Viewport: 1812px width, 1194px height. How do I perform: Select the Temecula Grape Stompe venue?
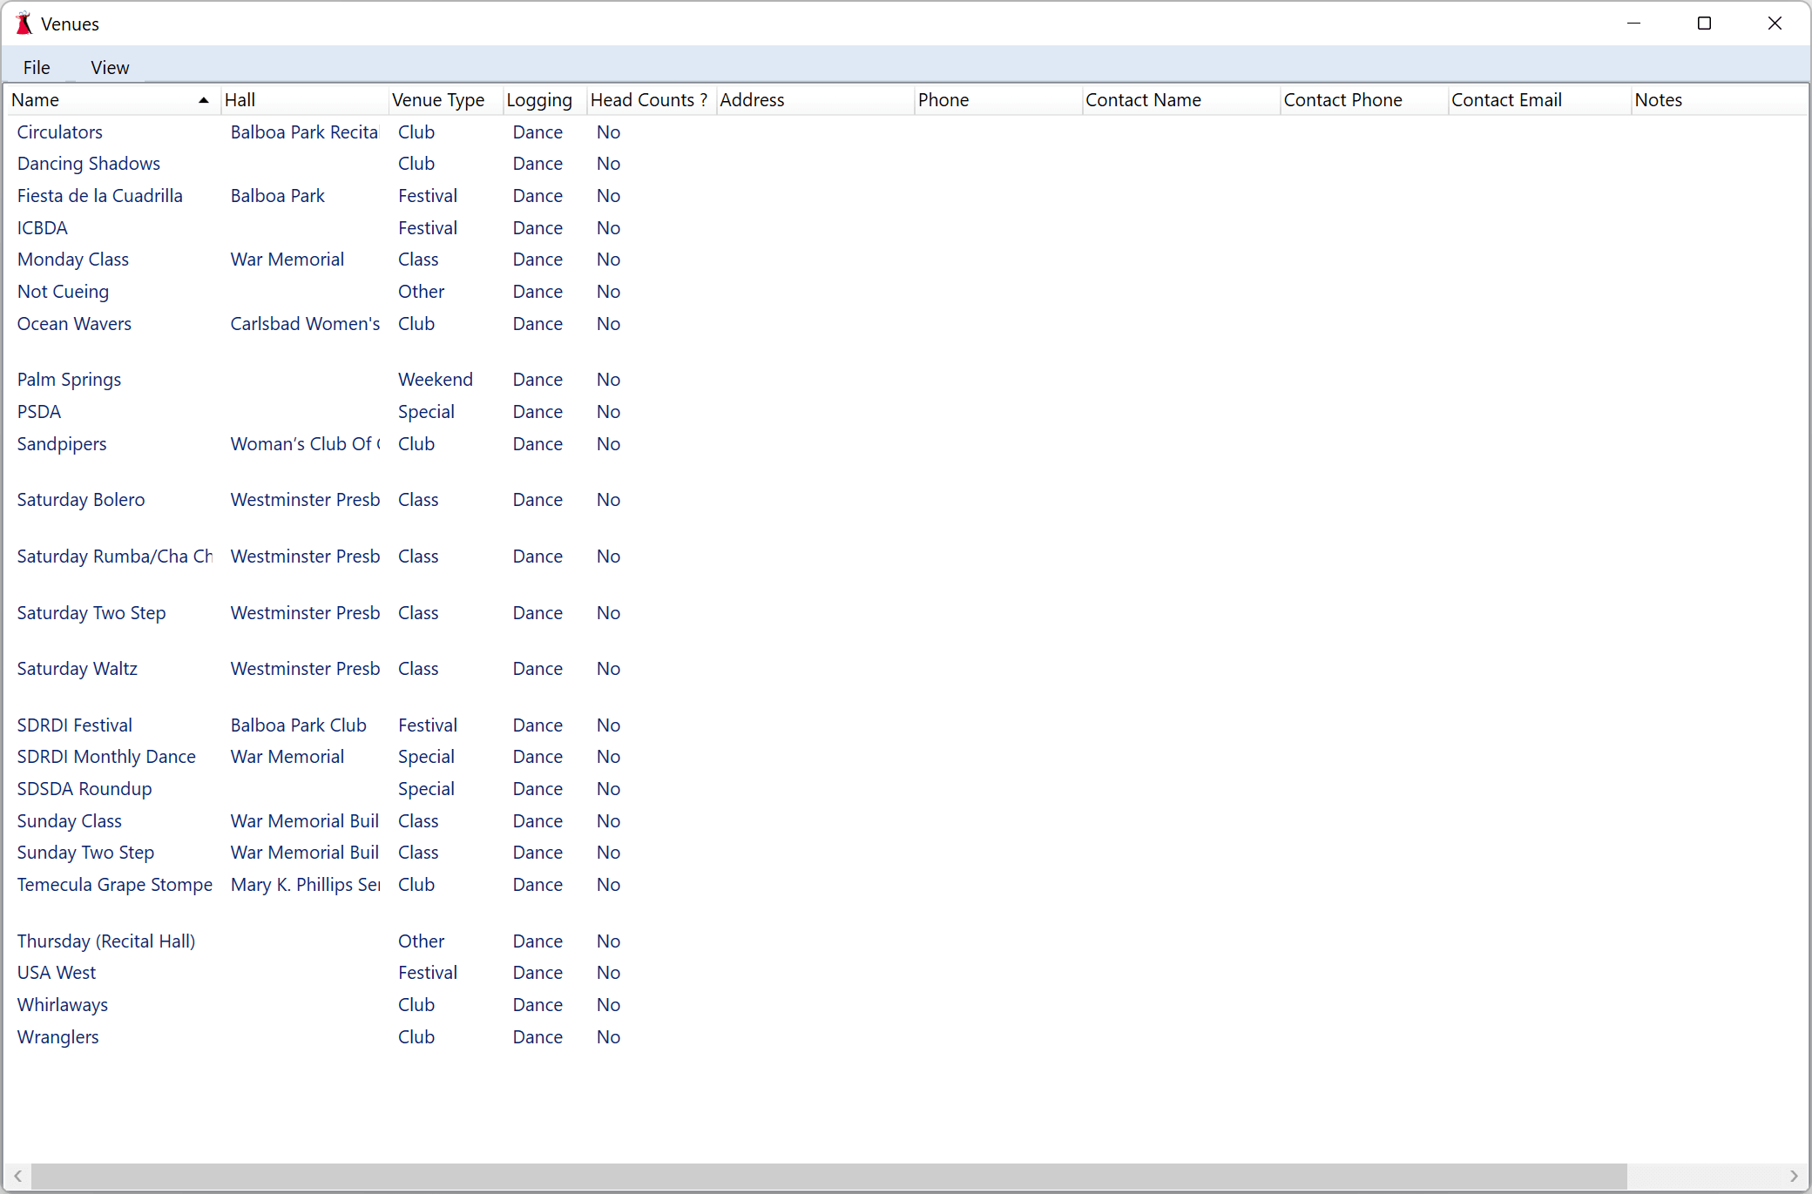tap(115, 885)
